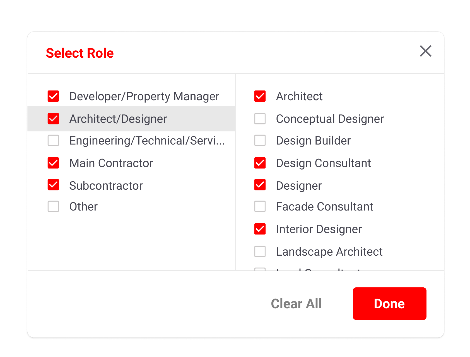
Task: Uncheck the Architect sub-role checkbox
Action: 260,96
